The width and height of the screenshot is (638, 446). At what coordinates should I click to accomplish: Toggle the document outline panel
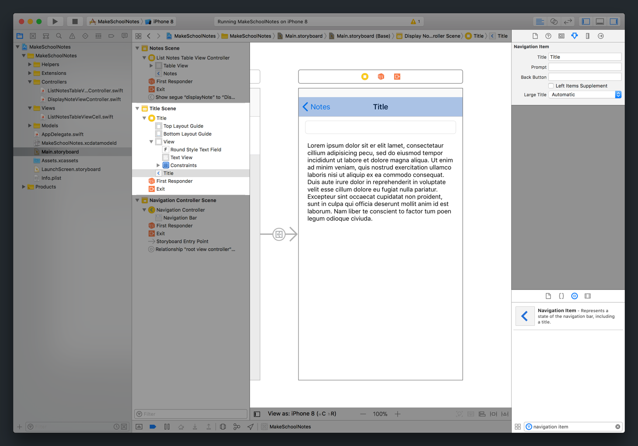point(257,414)
